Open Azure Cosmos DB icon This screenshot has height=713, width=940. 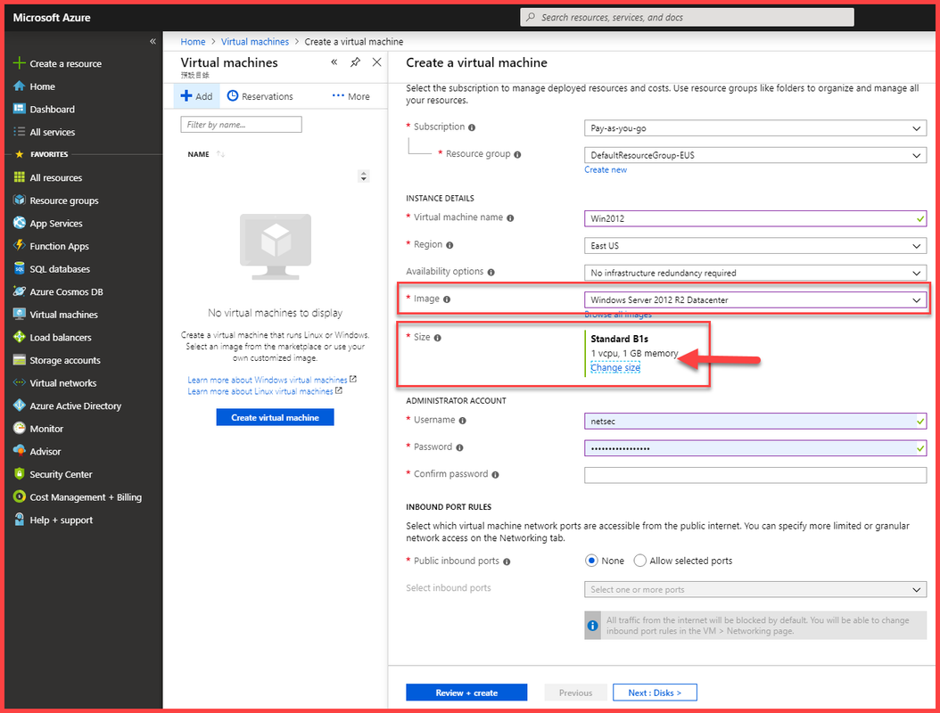[20, 291]
